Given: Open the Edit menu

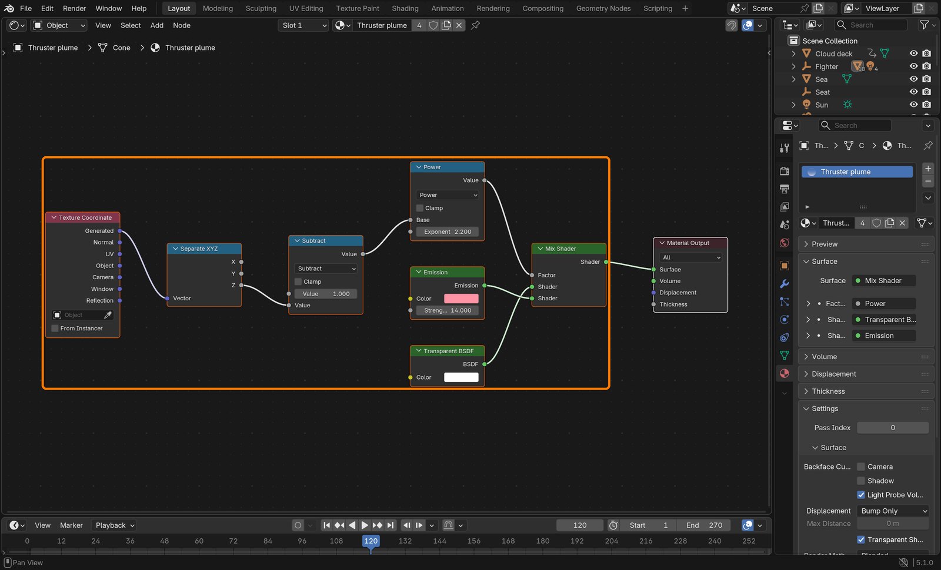Looking at the screenshot, I should [47, 8].
